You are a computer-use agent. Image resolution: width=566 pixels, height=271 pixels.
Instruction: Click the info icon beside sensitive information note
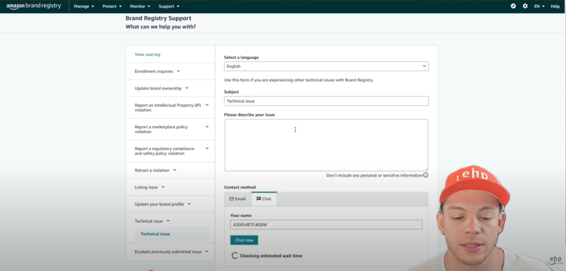pos(426,175)
